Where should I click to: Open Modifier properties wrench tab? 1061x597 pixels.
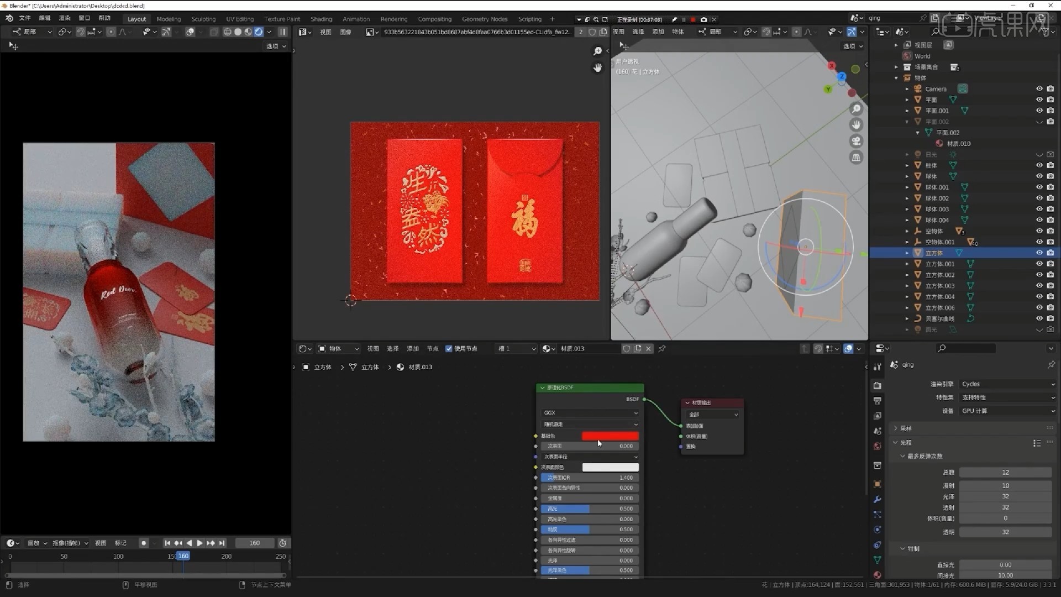tap(878, 500)
